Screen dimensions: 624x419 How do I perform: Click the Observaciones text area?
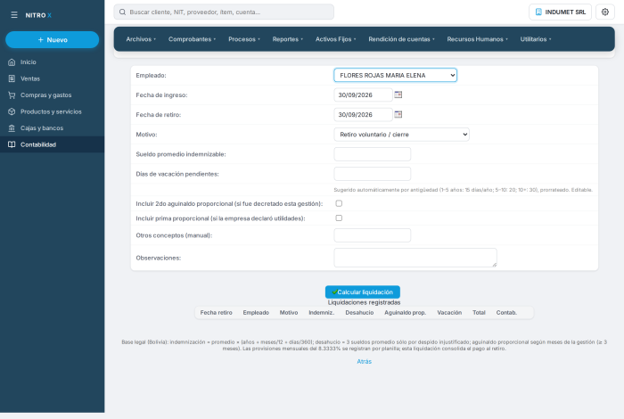pos(415,258)
